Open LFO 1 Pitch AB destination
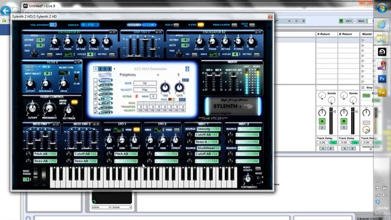 click(126, 154)
